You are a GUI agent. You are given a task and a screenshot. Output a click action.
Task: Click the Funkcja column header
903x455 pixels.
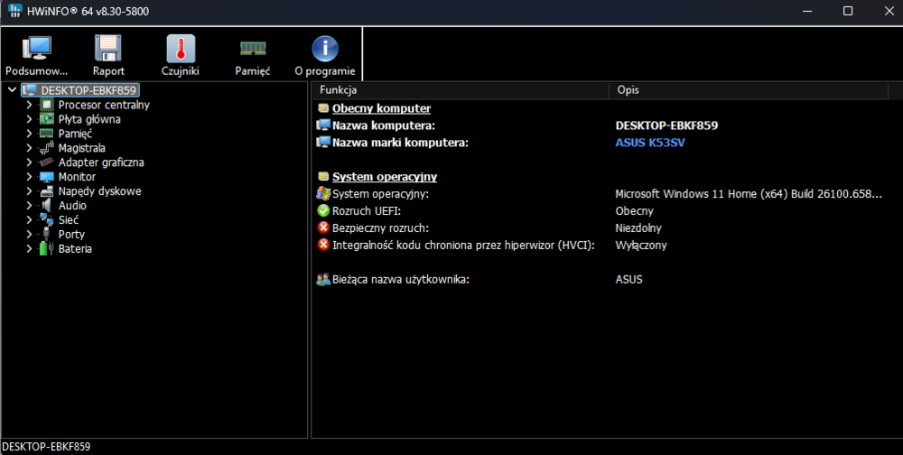(x=461, y=90)
